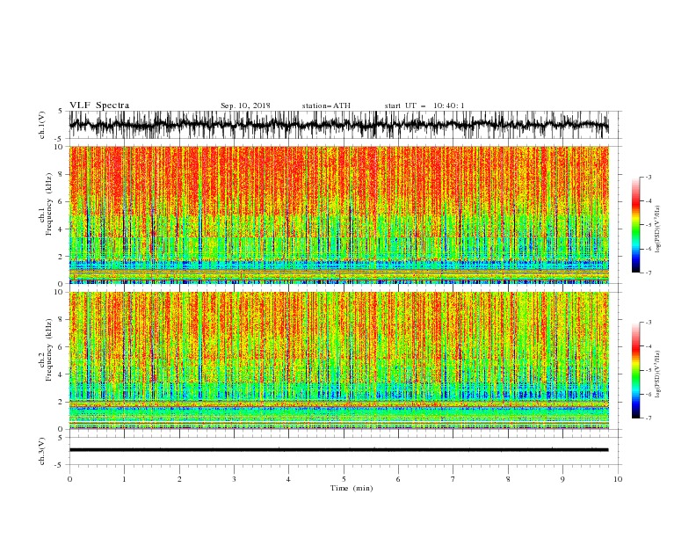
Task: Select the date text "Sep. 10, 2018"
Action: coord(245,105)
